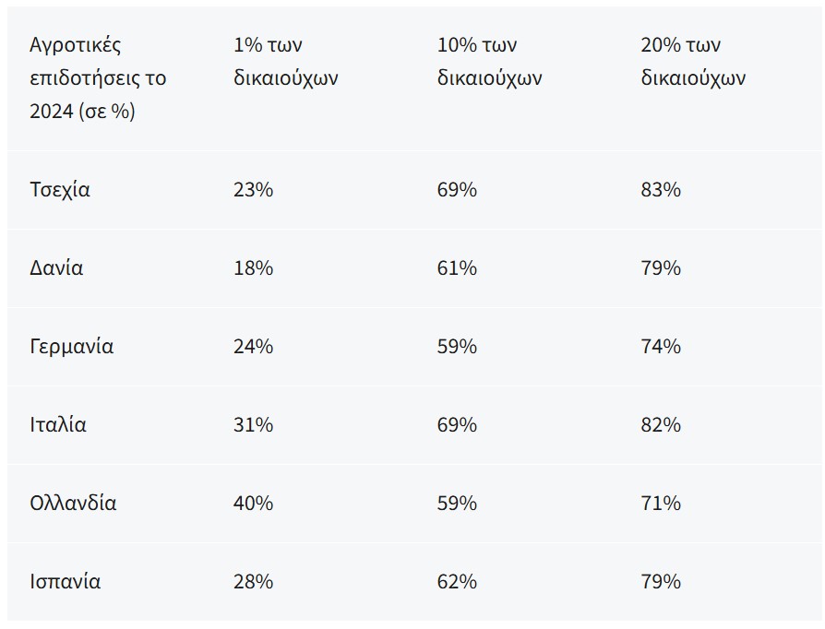
Task: Click Ιταλία's 82% value
Action: (x=661, y=425)
